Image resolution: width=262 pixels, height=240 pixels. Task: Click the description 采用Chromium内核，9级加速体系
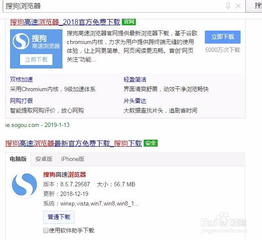53,89
